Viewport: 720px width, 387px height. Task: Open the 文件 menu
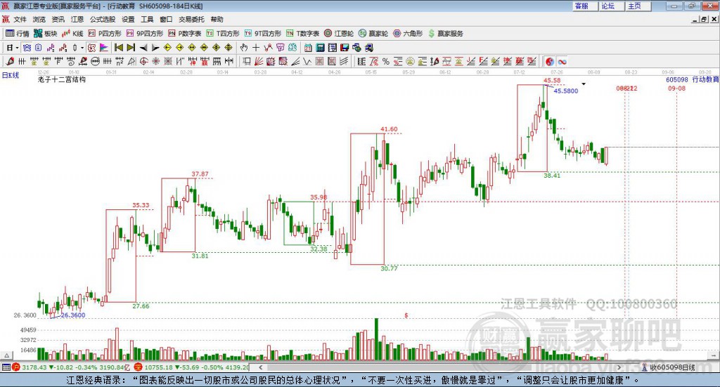click(20, 19)
